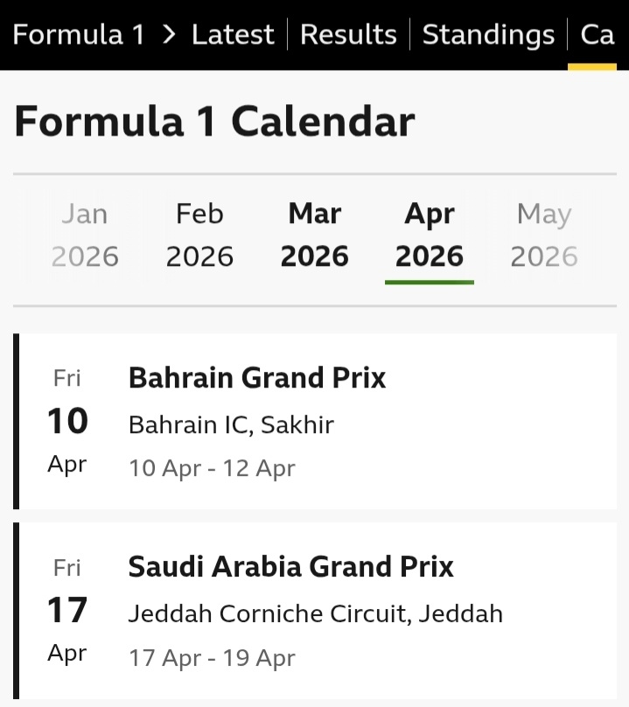
Task: Switch to the Standings tab
Action: coord(488,35)
